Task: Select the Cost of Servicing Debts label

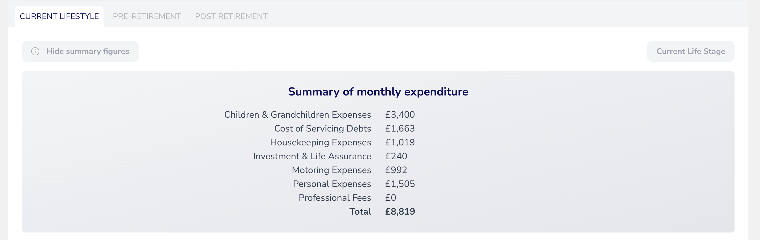Action: click(x=322, y=129)
